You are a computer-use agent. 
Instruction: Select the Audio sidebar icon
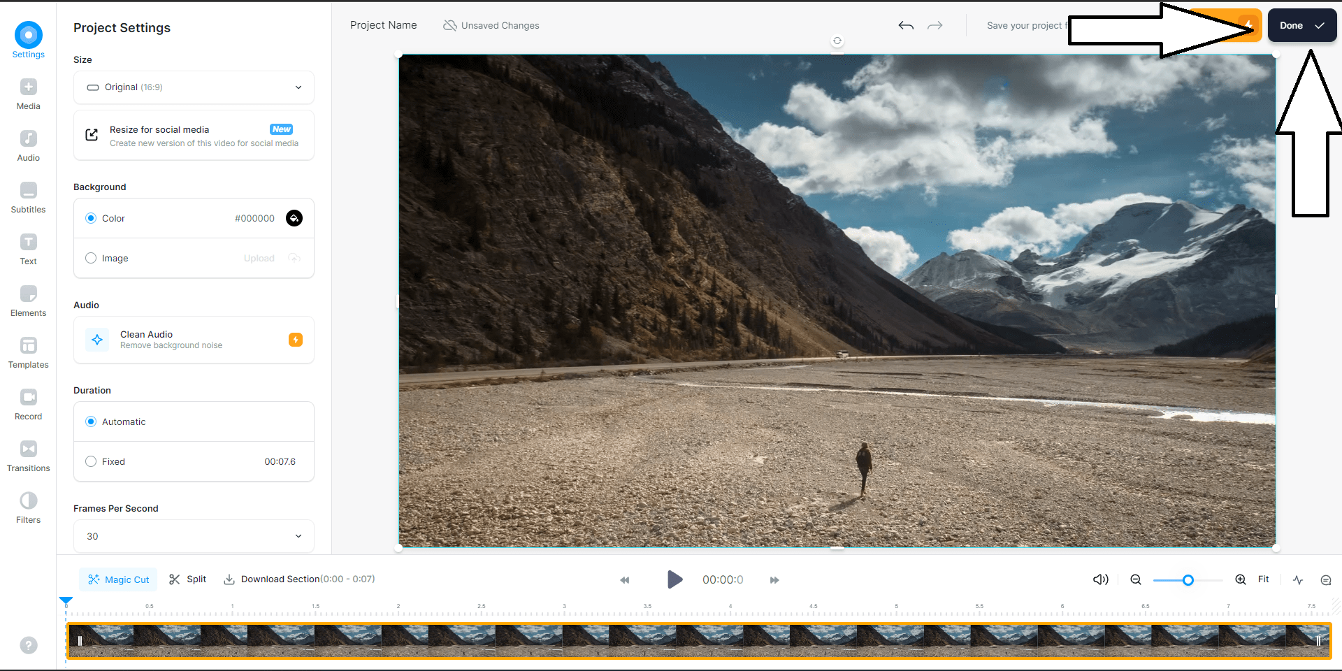tap(28, 145)
